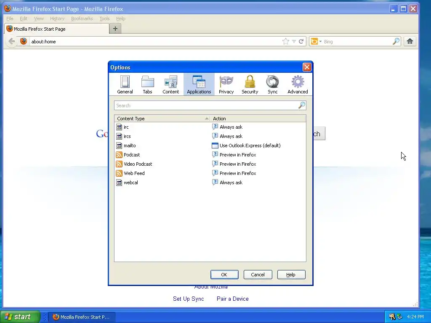431x323 pixels.
Task: Click the second system tray icon
Action: 400,317
